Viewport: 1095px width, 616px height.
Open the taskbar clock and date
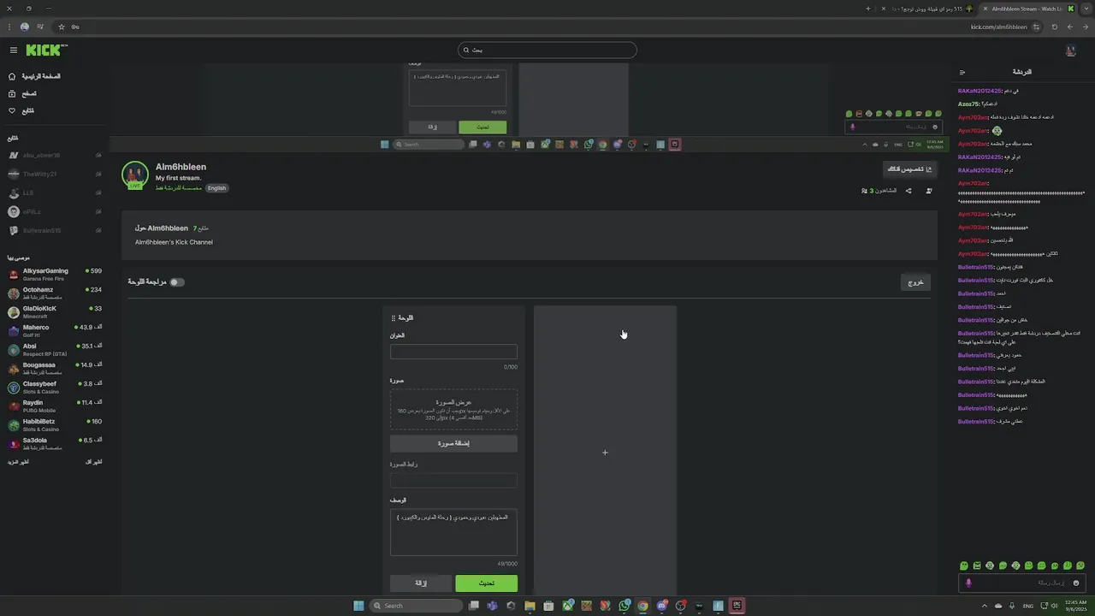[x=1075, y=606]
